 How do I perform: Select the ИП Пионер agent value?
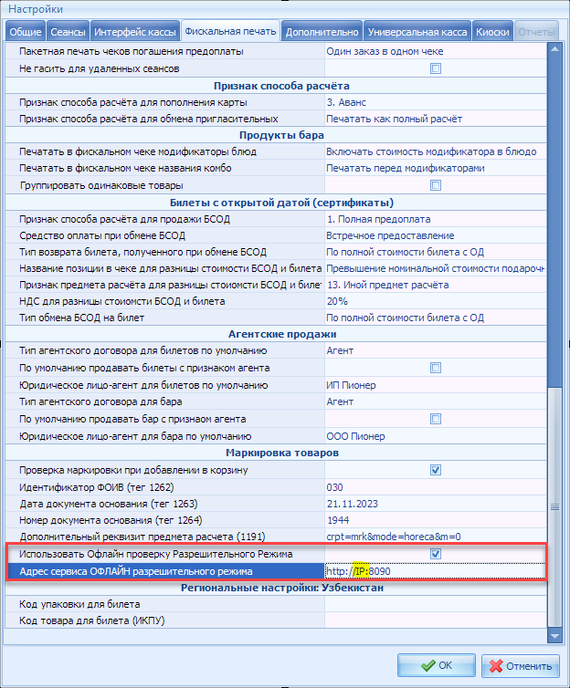click(x=435, y=385)
